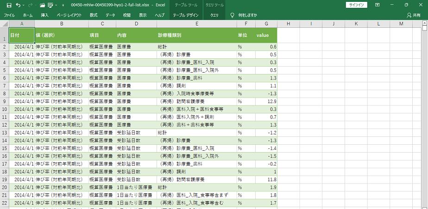Click the Select All corner triangle
The image size is (428, 209).
click(x=4, y=24)
